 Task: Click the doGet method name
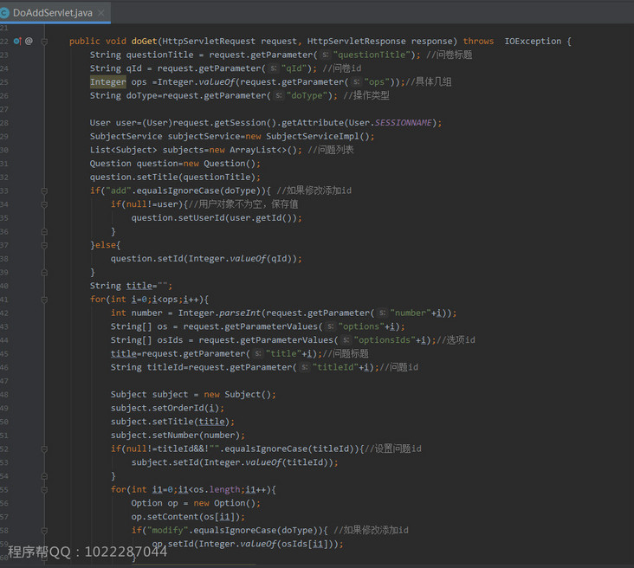(144, 41)
